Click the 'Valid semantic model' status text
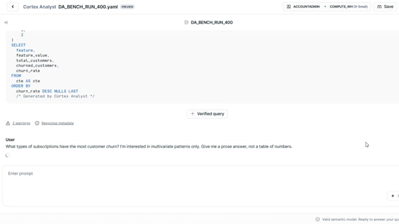This screenshot has width=399, height=224. 360,219
